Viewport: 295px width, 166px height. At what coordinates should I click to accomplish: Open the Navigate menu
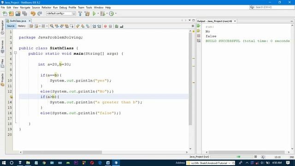[x=25, y=7]
